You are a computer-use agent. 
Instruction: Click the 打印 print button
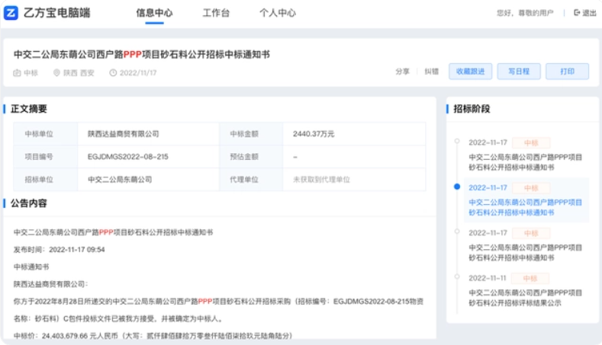tap(567, 72)
